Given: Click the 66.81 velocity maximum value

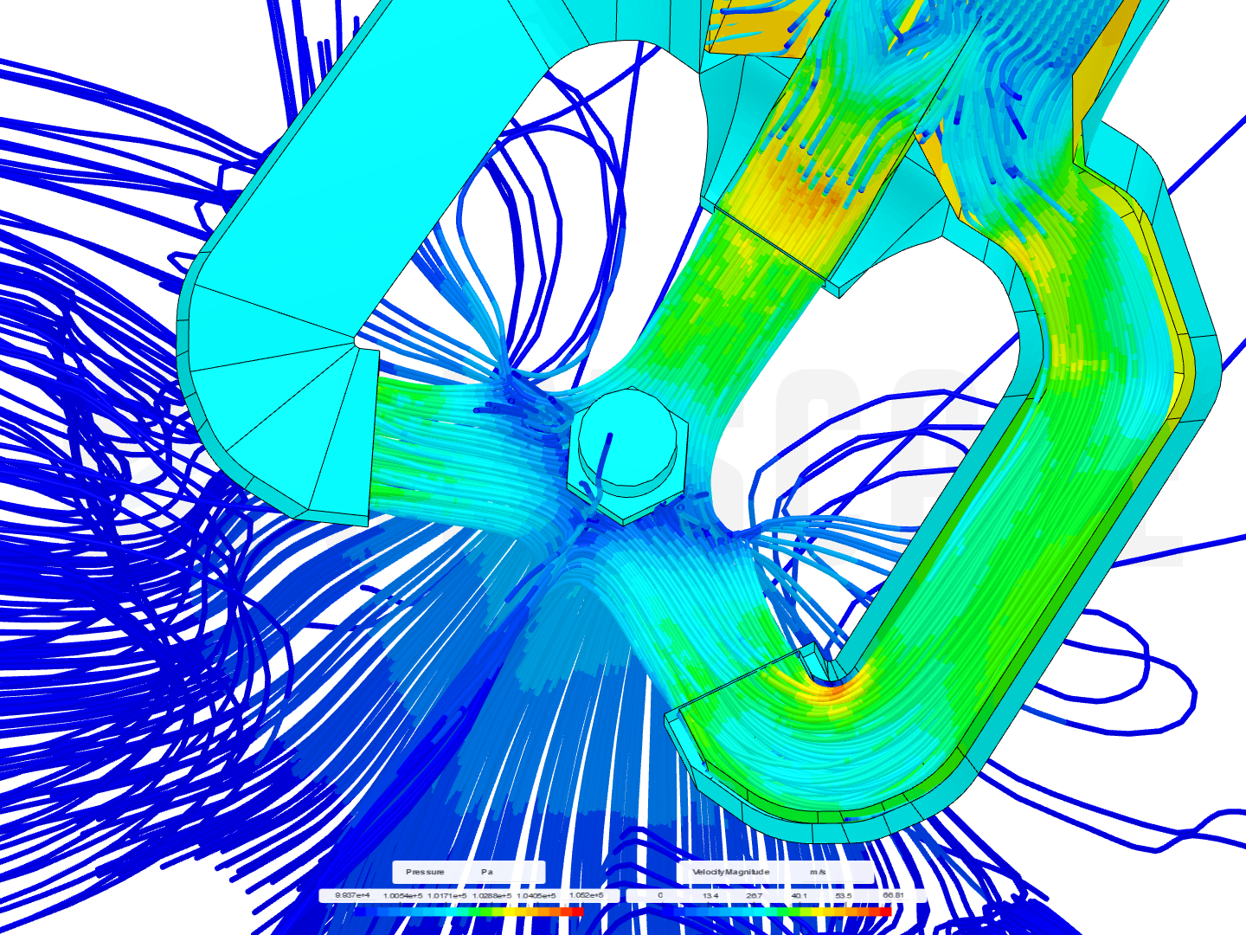Looking at the screenshot, I should click(x=893, y=895).
